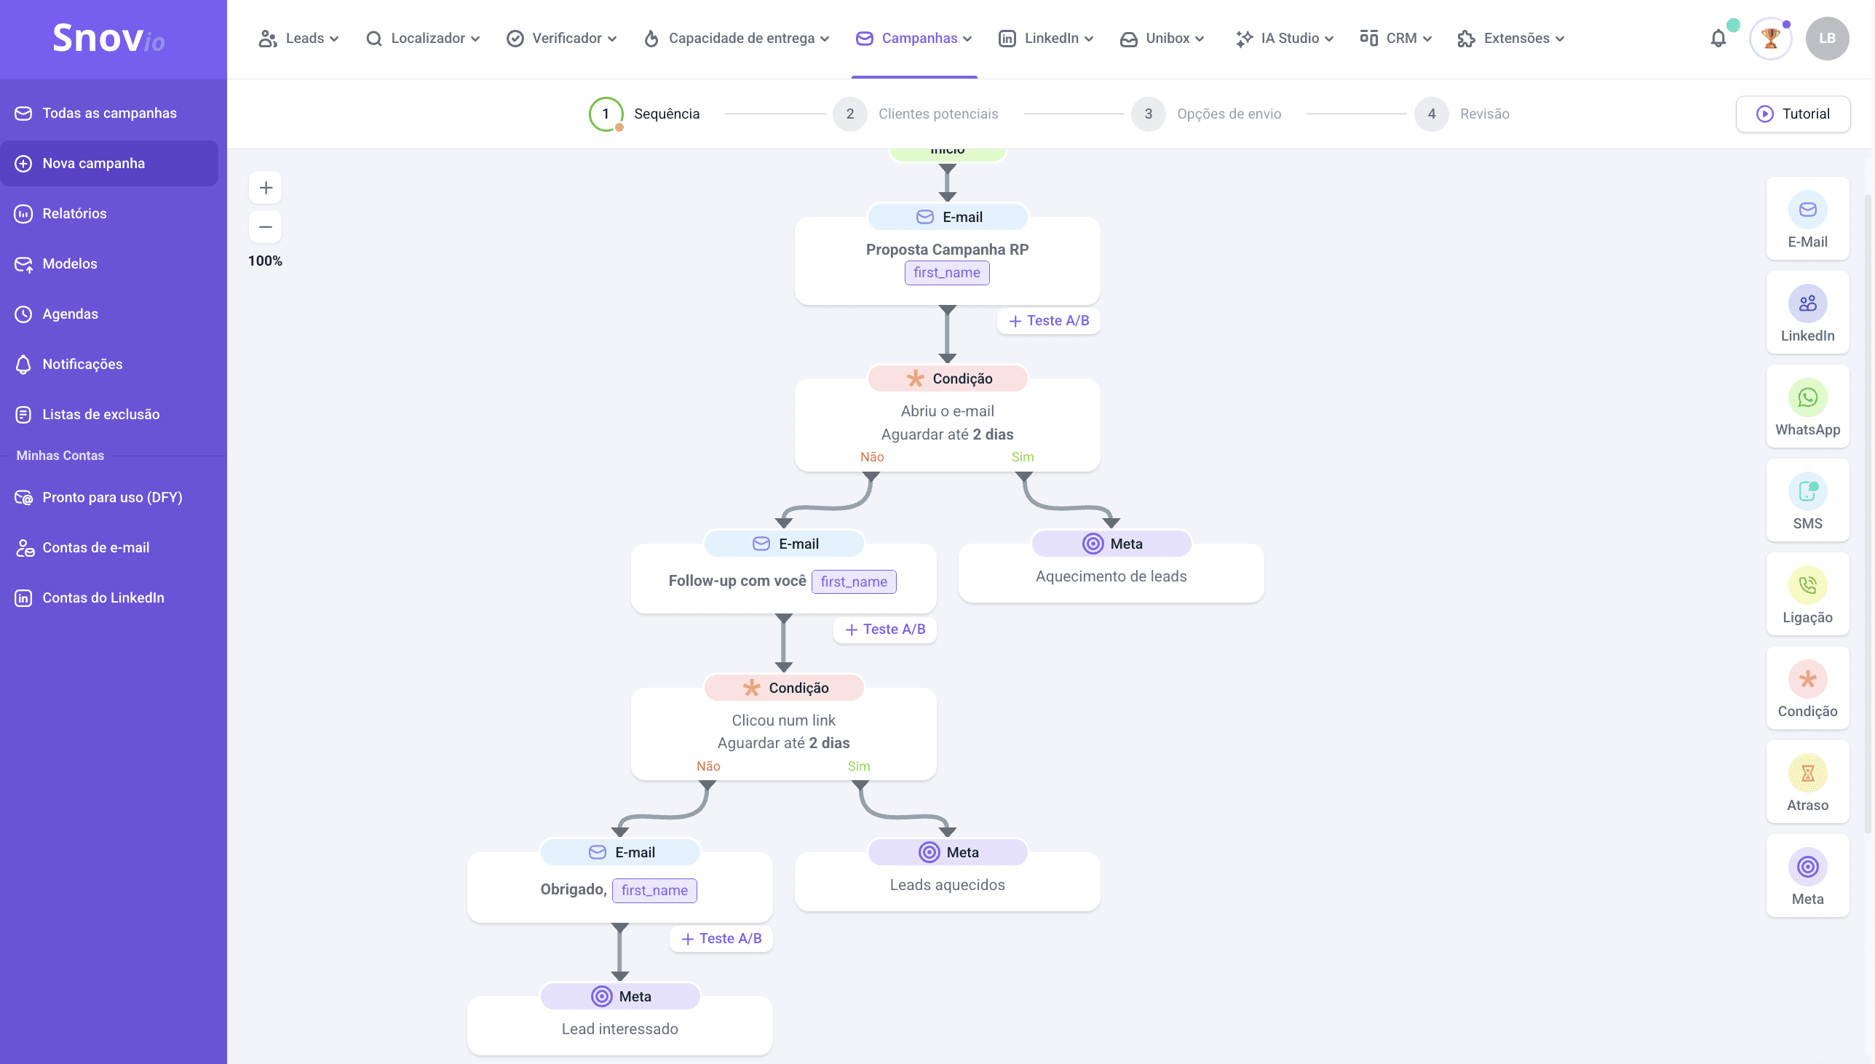Add Teste A/B to Proposta Campanha RP email
Screen dimensions: 1875x1064
[1049, 321]
